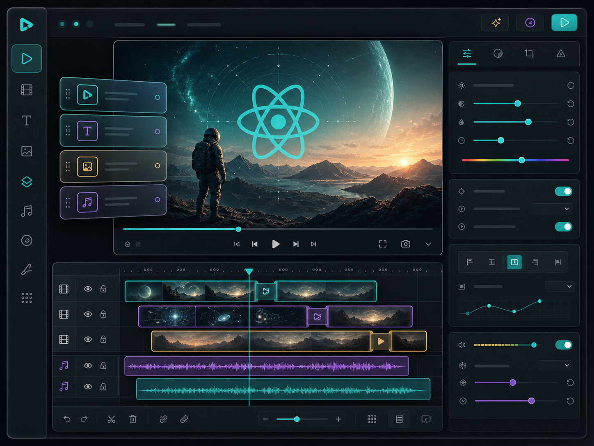Play the preview video
This screenshot has height=446, width=594.
point(275,244)
